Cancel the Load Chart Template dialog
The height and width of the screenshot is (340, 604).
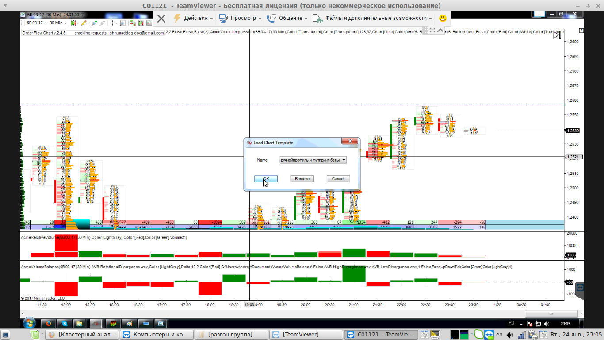click(x=338, y=179)
